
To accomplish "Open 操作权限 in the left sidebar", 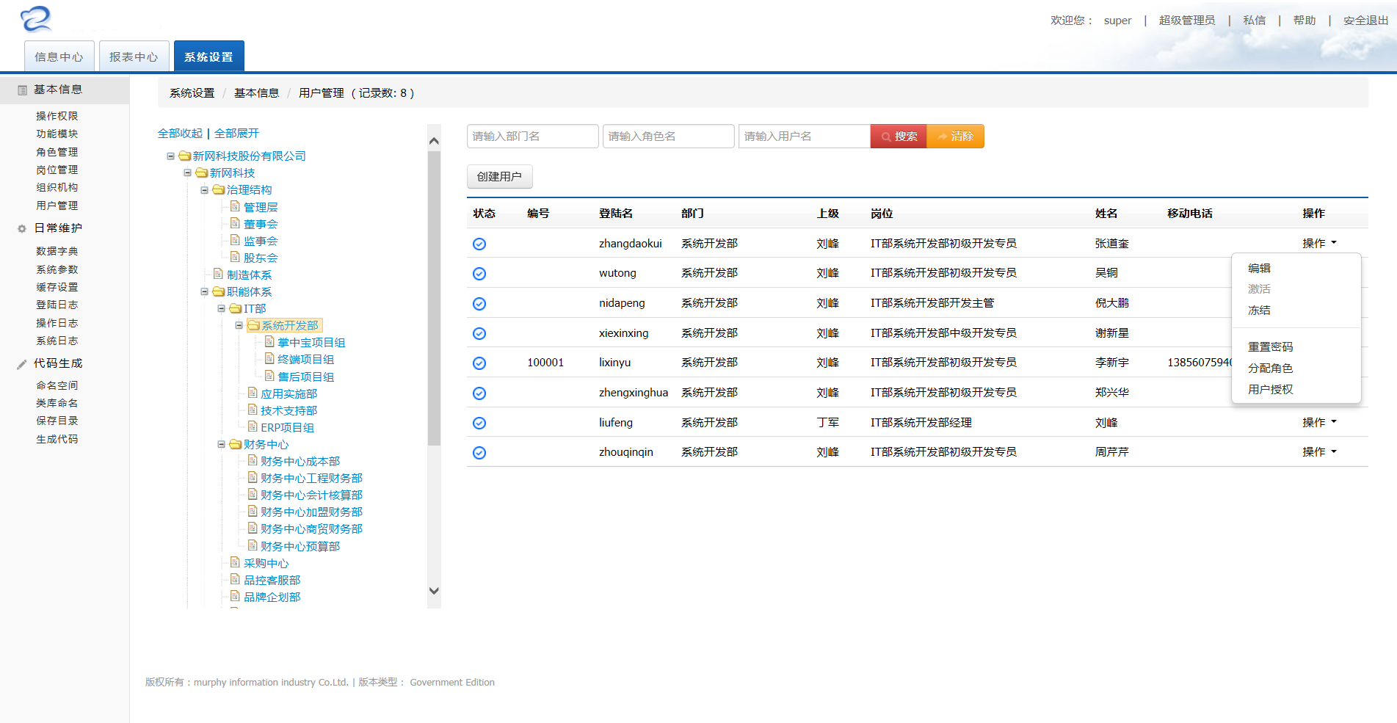I will (x=57, y=116).
